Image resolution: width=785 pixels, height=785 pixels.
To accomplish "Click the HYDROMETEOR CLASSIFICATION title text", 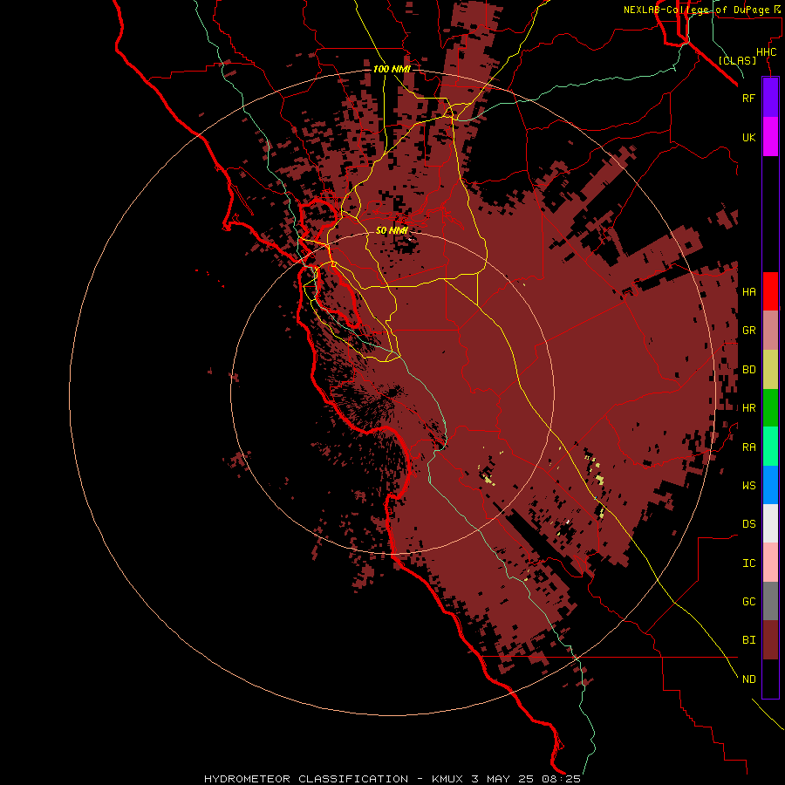I will pos(306,779).
